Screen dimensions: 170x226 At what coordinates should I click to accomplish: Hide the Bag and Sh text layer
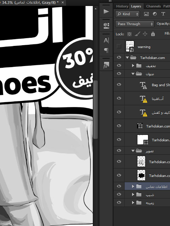point(119,84)
